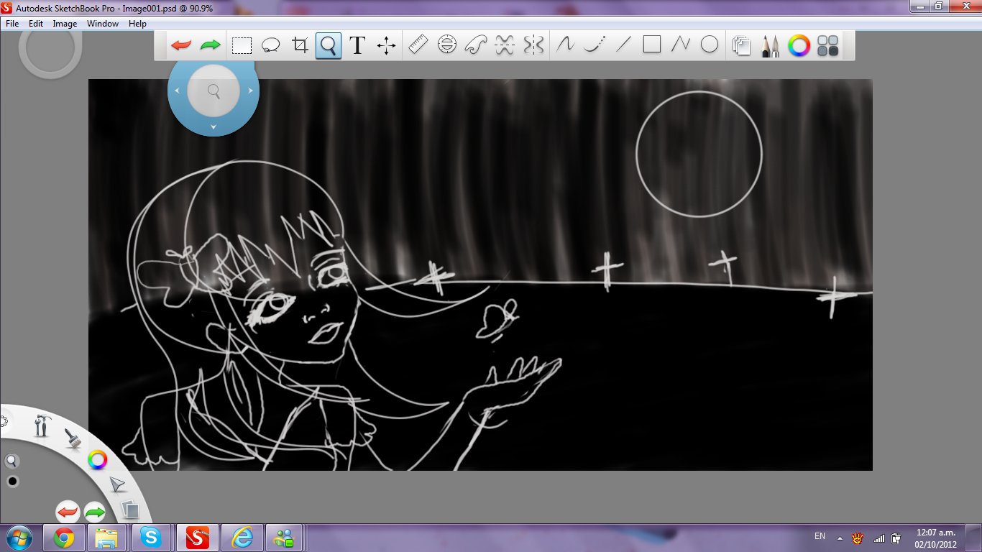The height and width of the screenshot is (552, 982).
Task: Open the Edit menu
Action: coord(36,24)
